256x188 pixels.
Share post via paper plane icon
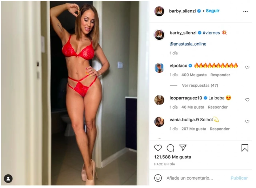pos(183,148)
